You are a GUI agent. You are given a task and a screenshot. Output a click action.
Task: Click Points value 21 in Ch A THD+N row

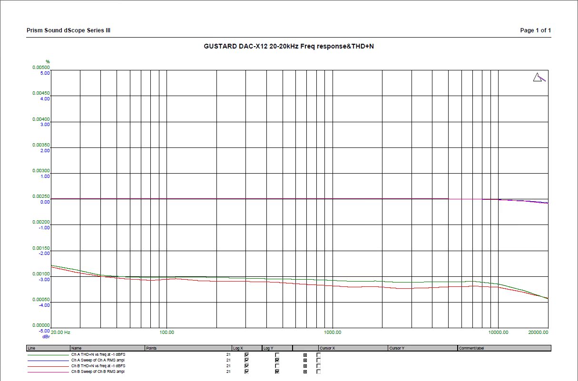pos(228,355)
